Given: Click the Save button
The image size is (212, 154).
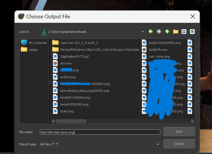Looking at the screenshot, I should pyautogui.click(x=179, y=131).
